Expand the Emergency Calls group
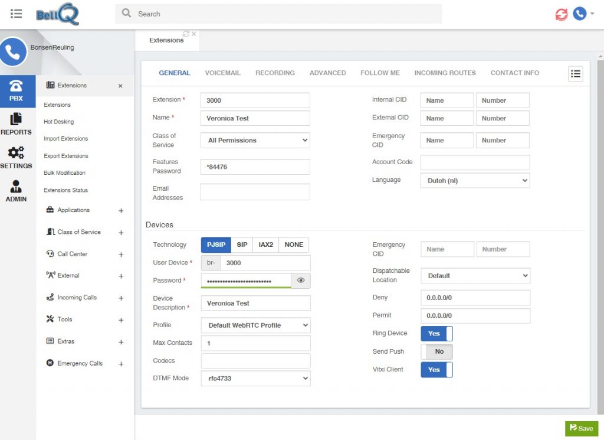This screenshot has width=604, height=440. click(x=121, y=364)
